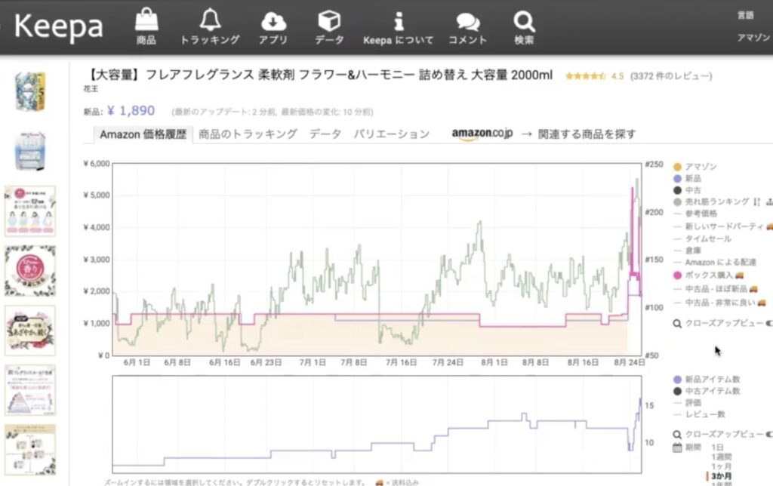
Task: Click 関連する商品を探す link
Action: (x=587, y=134)
